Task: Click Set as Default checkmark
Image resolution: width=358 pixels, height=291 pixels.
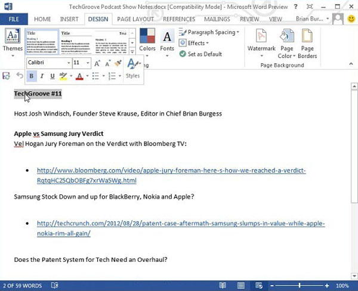Action: click(183, 54)
